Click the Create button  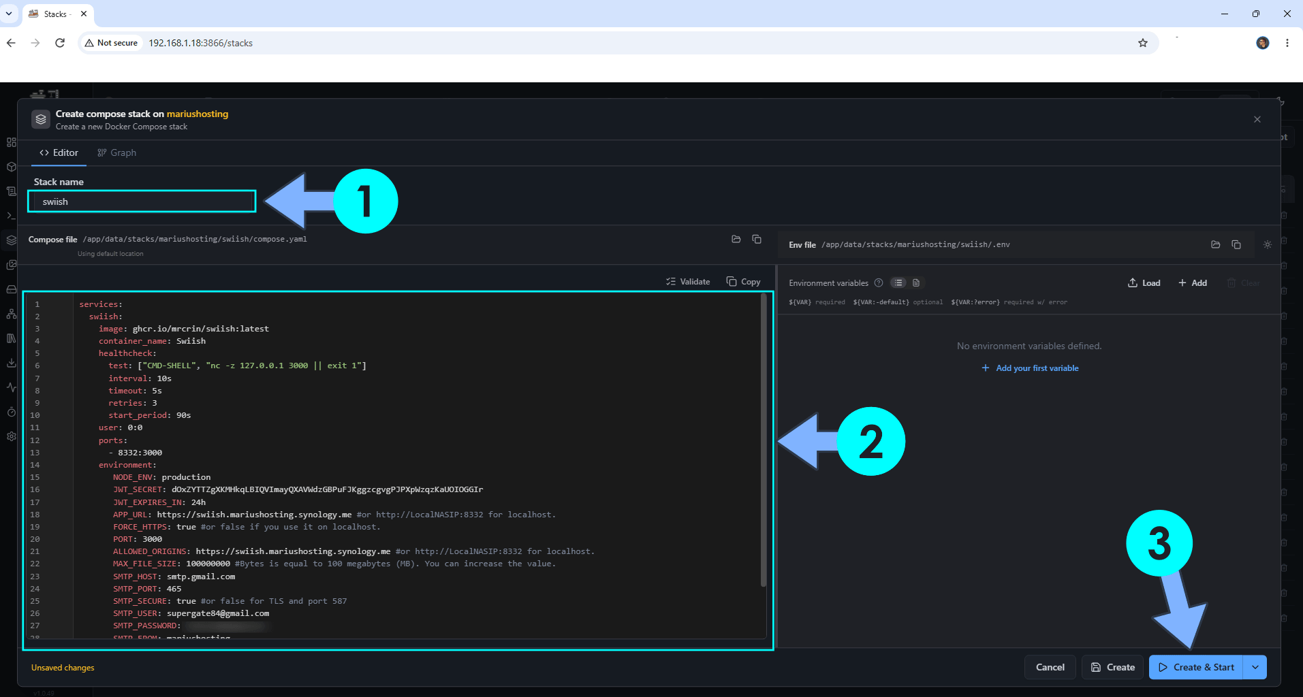[x=1113, y=667]
